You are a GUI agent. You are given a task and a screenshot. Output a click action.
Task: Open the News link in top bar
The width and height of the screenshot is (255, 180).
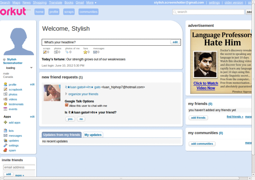[26, 3]
